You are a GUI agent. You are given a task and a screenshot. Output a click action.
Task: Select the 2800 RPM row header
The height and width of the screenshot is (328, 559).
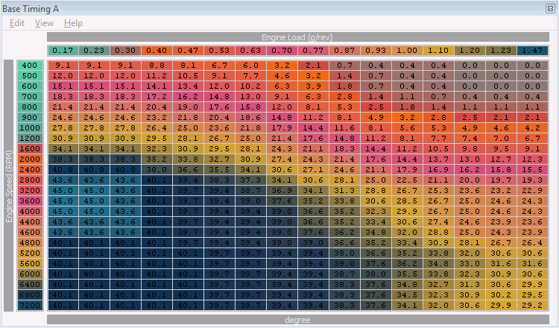(x=30, y=180)
